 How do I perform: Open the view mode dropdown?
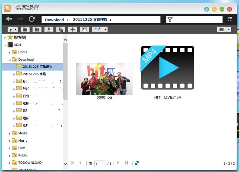224,30
